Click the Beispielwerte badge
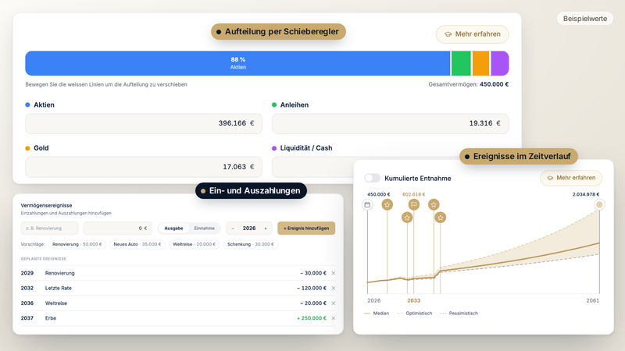Image resolution: width=625 pixels, height=351 pixels. tap(584, 19)
